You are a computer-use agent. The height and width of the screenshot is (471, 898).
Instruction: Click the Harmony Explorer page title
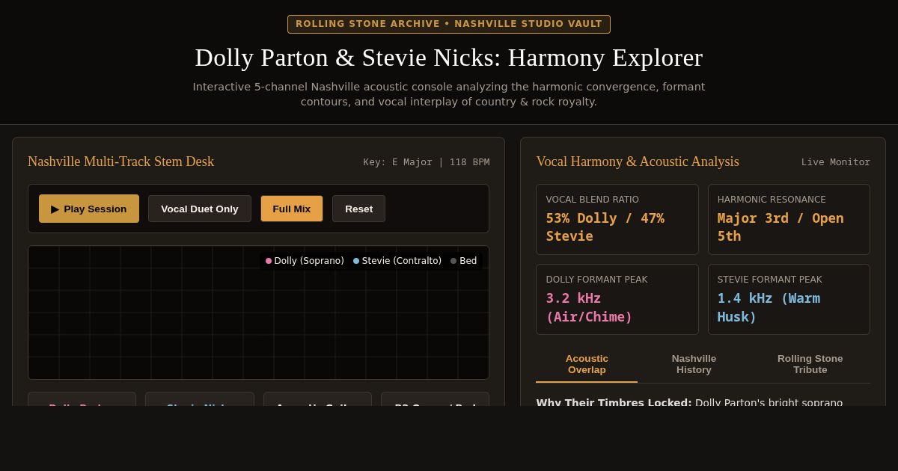(x=449, y=58)
